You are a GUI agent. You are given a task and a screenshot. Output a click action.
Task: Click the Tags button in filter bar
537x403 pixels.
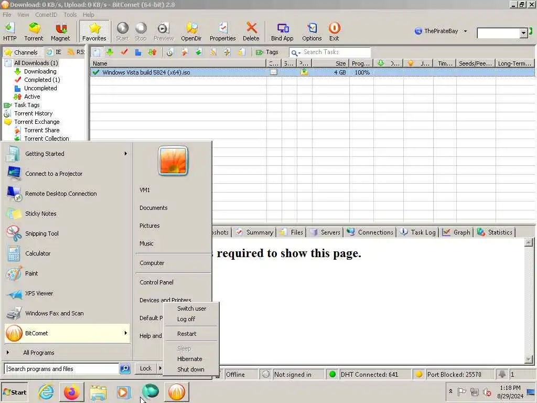tap(267, 52)
